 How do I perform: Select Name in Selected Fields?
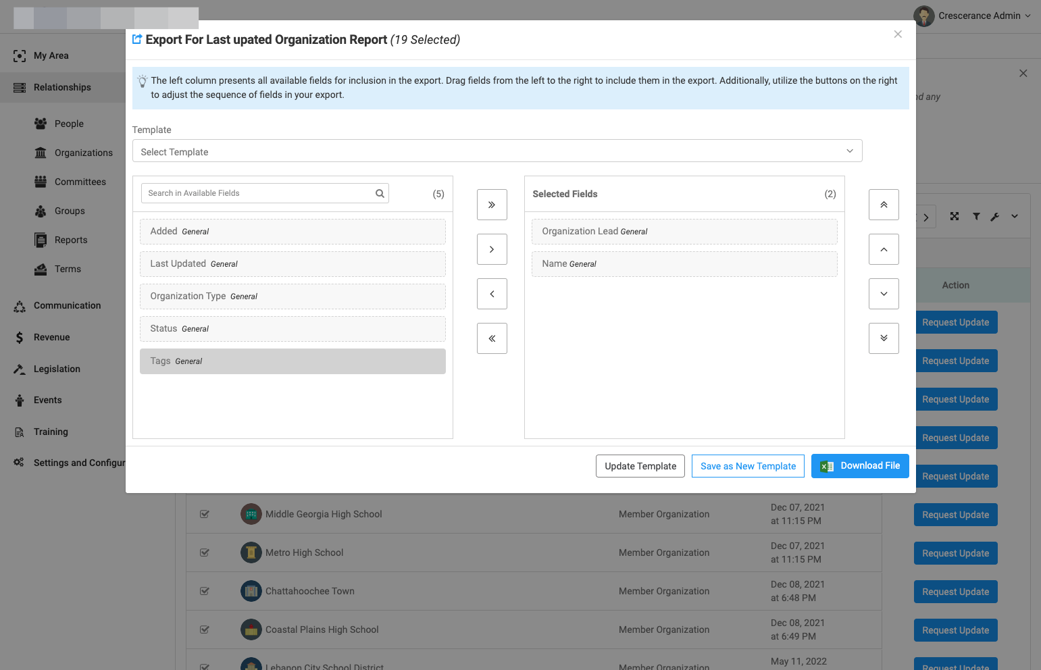click(x=684, y=264)
